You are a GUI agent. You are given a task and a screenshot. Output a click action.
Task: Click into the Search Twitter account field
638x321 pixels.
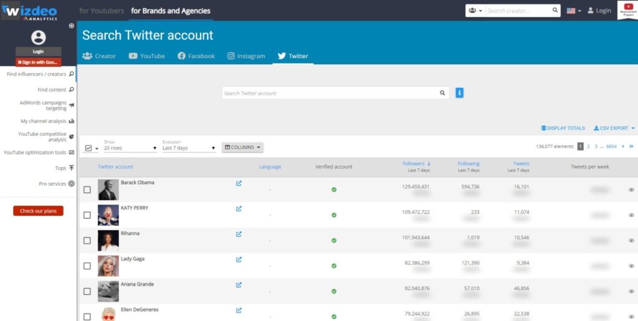[x=329, y=93]
